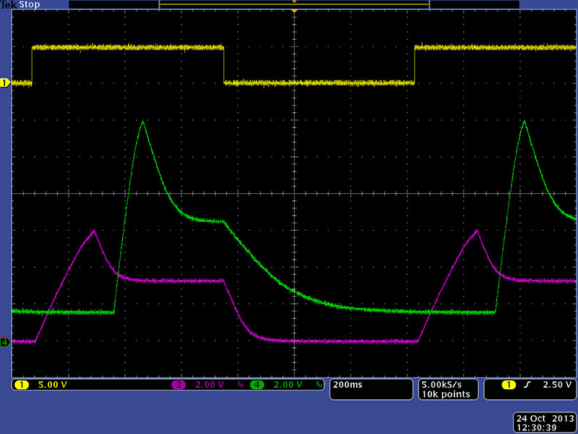The height and width of the screenshot is (434, 578).
Task: Click the Tek logo in top-left corner
Action: (9, 4)
